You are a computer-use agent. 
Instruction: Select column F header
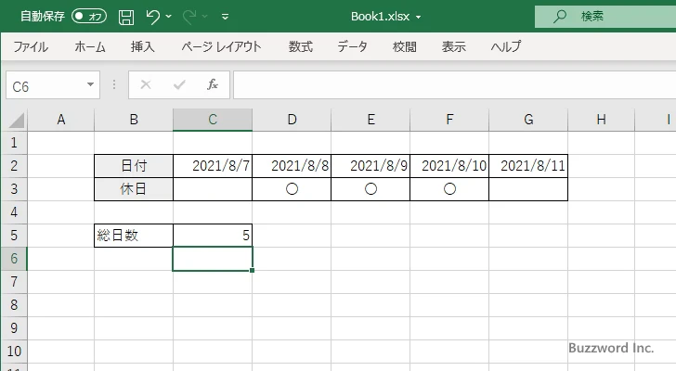[x=449, y=120]
